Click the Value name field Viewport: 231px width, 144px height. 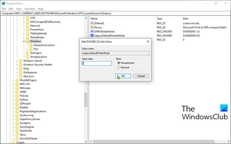point(115,53)
